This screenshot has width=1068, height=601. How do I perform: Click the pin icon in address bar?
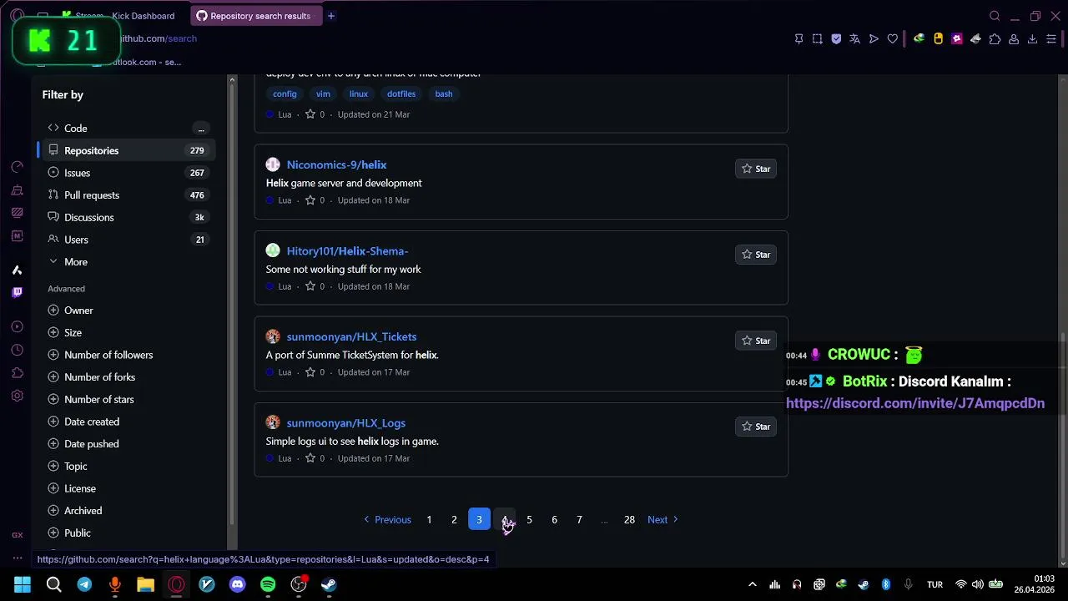tap(798, 38)
